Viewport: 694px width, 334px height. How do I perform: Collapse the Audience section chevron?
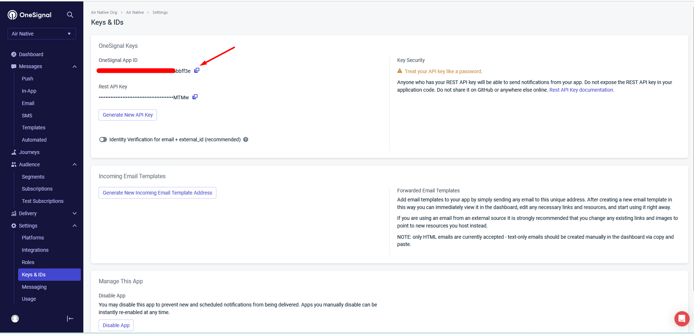click(75, 164)
